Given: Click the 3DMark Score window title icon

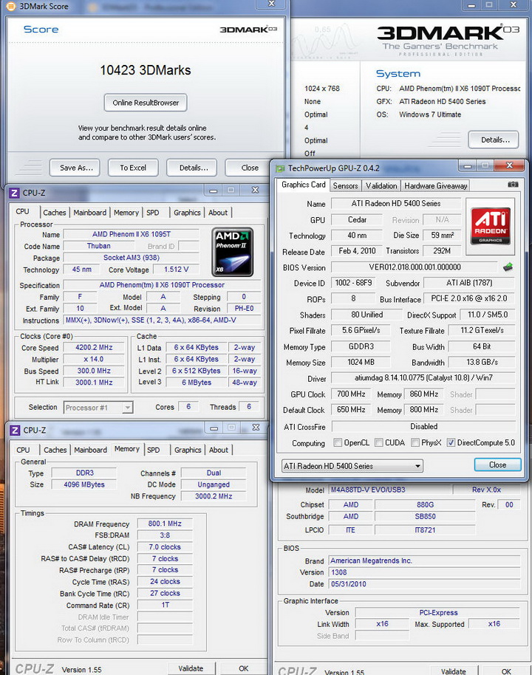Looking at the screenshot, I should pyautogui.click(x=11, y=6).
